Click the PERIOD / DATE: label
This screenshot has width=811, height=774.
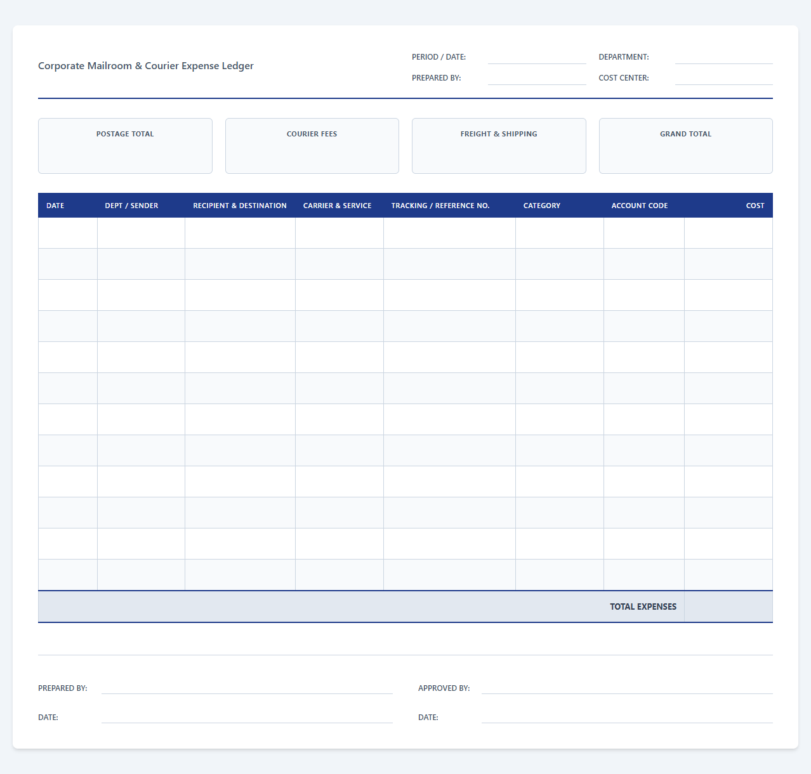[x=438, y=57]
